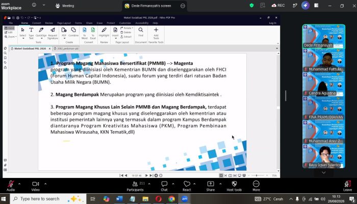Click the page number field
This screenshot has height=204, width=357.
click(x=136, y=175)
